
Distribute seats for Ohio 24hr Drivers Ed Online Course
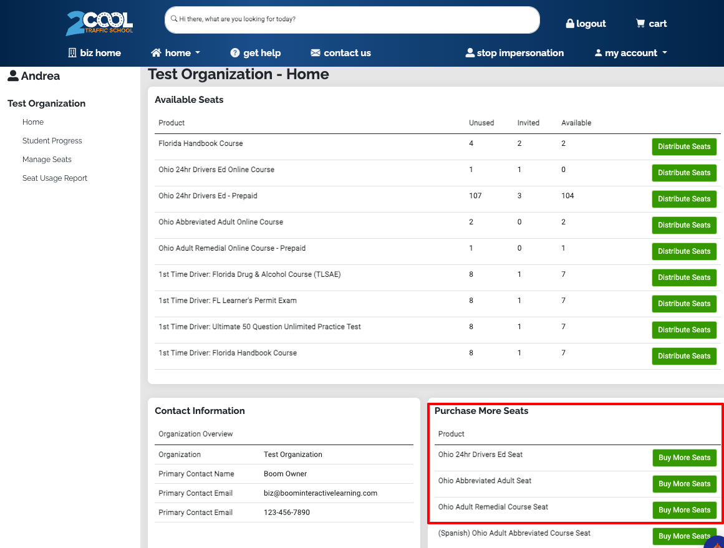click(684, 173)
